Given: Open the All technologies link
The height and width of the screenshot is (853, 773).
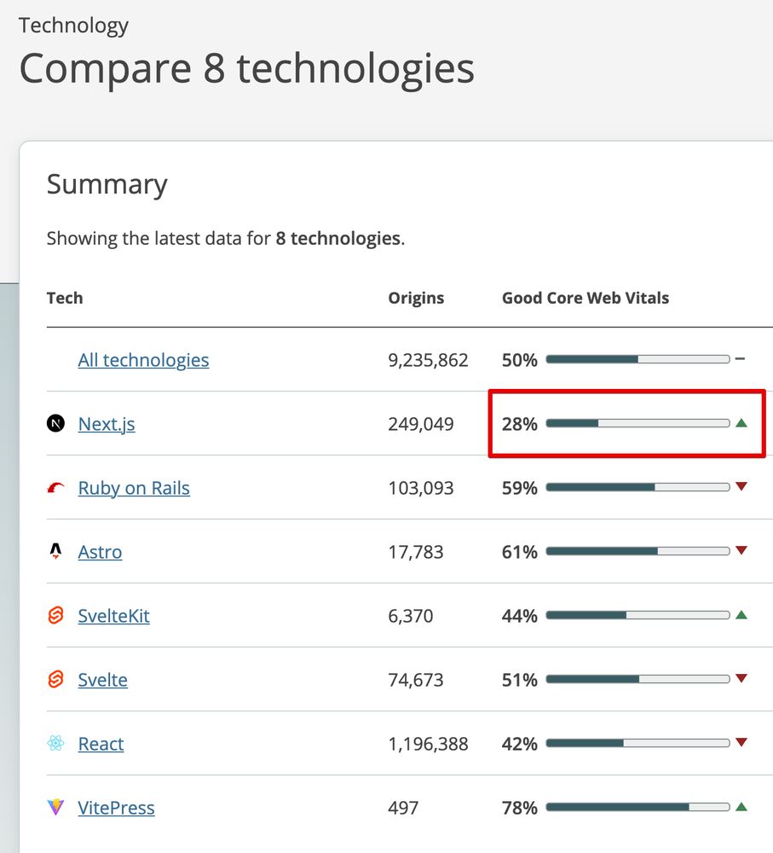Looking at the screenshot, I should (x=143, y=360).
